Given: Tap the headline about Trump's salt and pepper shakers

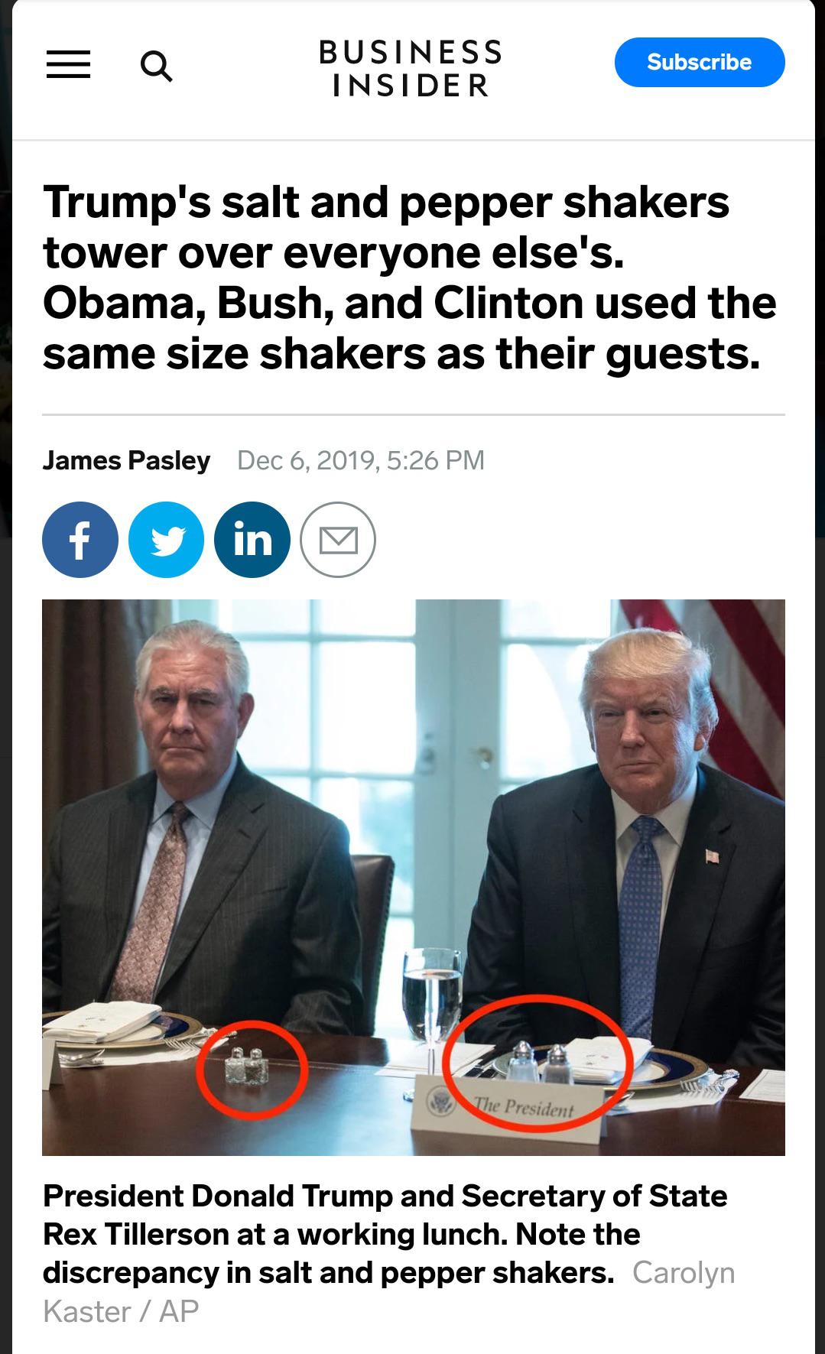Looking at the screenshot, I should [x=410, y=278].
